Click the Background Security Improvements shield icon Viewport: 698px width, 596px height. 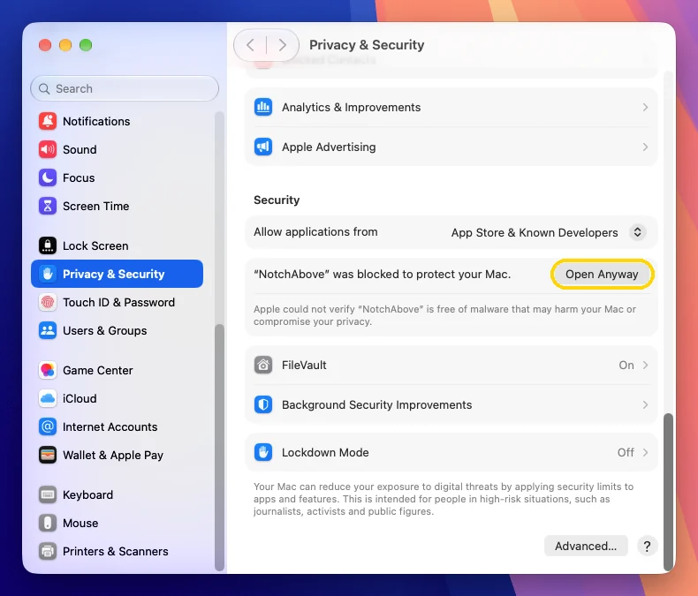coord(263,404)
